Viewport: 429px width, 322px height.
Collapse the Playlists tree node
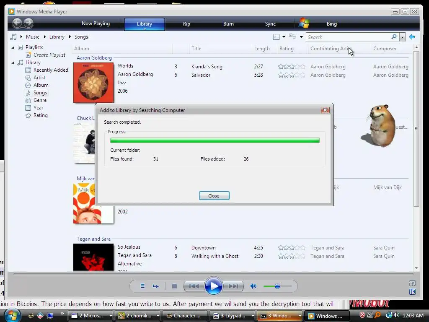[13, 48]
